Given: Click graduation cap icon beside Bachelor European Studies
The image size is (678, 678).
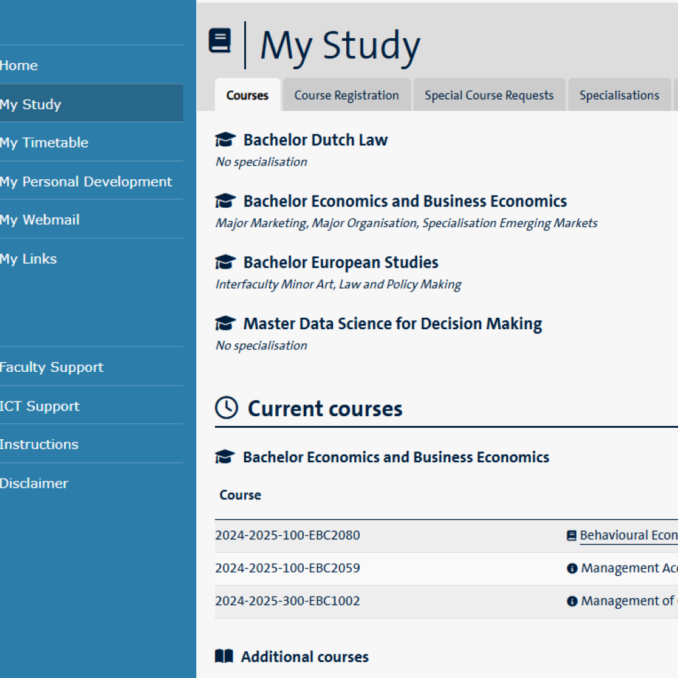Looking at the screenshot, I should pos(225,262).
